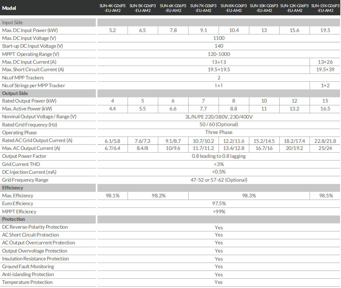Click the "Output Side" section heading
The width and height of the screenshot is (341, 288).
tap(15, 93)
